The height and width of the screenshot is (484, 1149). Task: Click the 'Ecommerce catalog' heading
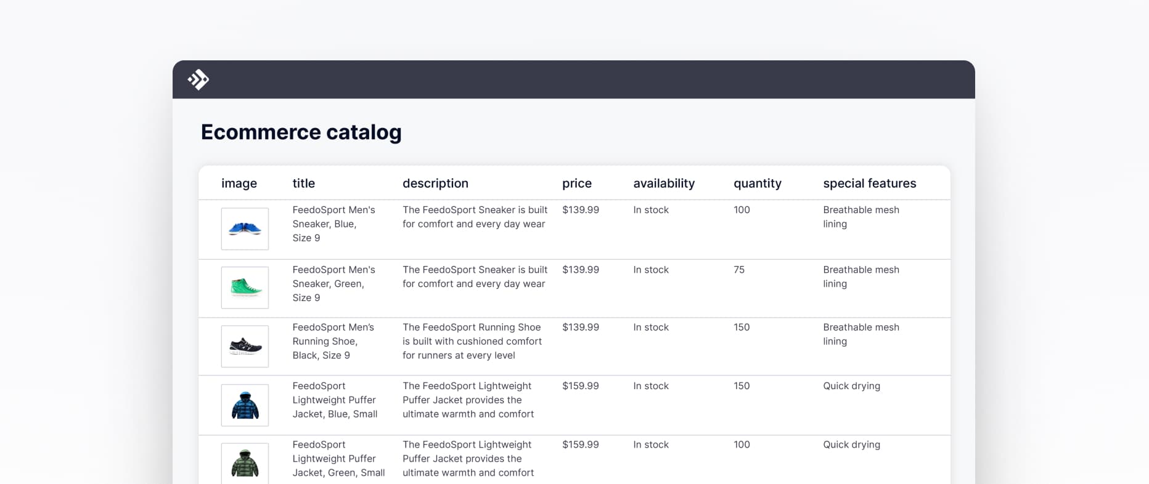[301, 132]
